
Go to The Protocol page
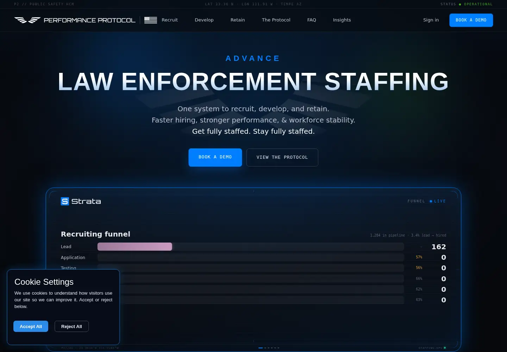[276, 20]
